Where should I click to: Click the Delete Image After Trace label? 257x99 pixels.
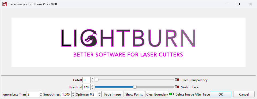[x=193, y=94]
